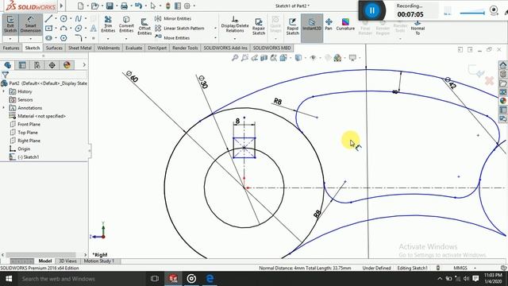Click Rapid Sketch tool

[293, 26]
